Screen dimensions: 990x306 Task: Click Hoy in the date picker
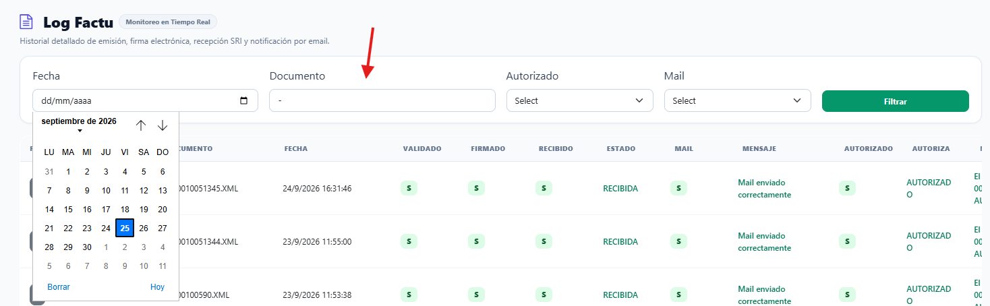[157, 287]
